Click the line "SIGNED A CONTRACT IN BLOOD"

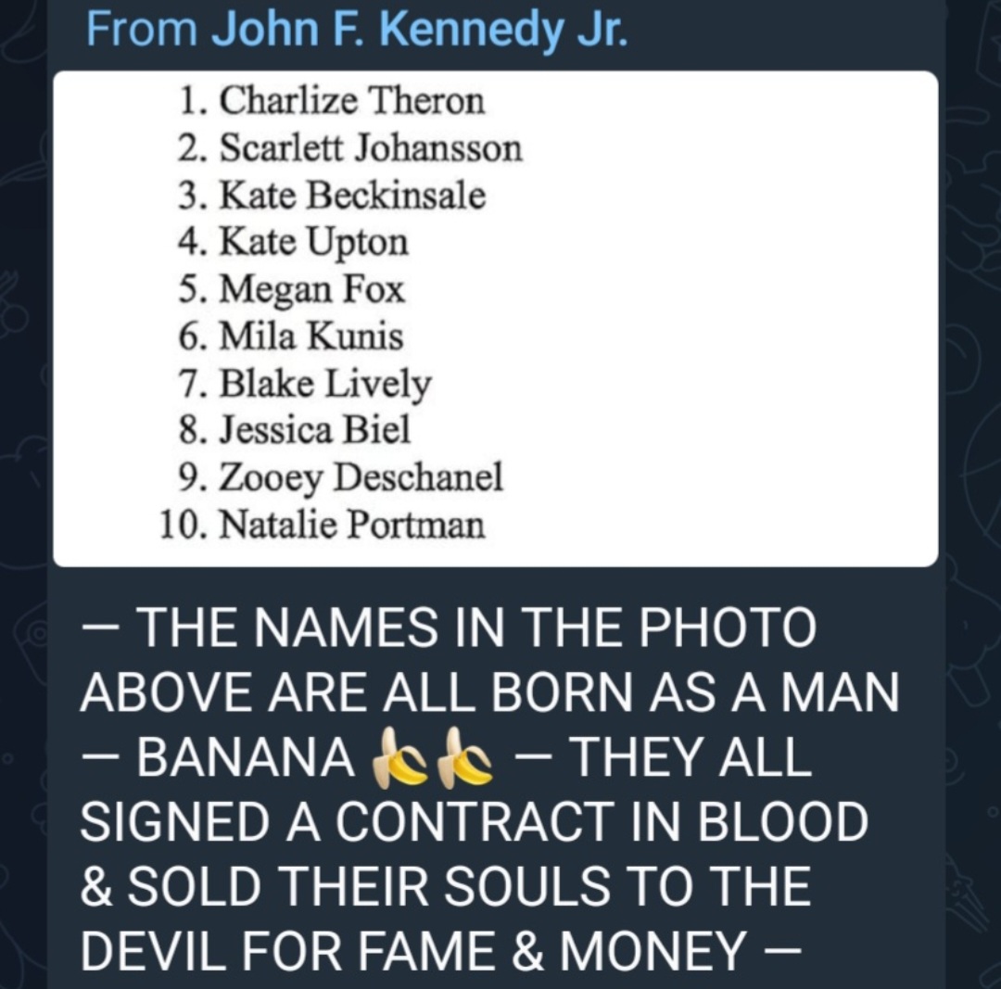pyautogui.click(x=474, y=823)
